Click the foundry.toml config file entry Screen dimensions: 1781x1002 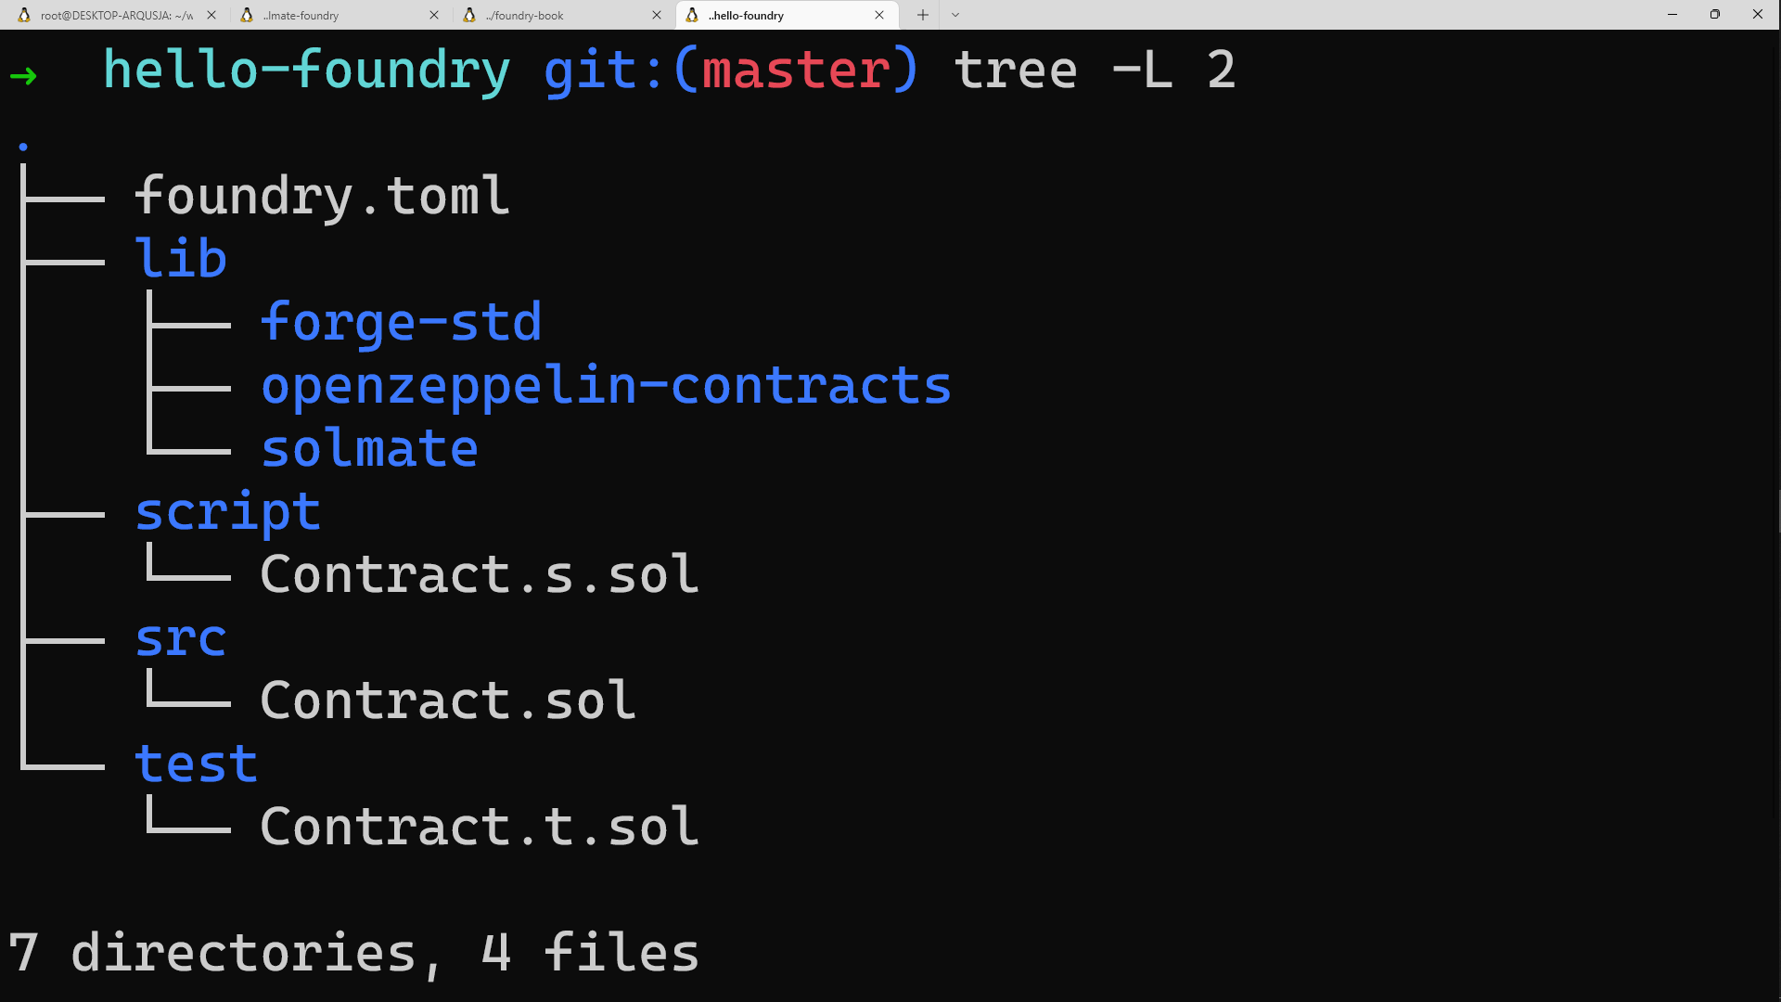pyautogui.click(x=322, y=196)
